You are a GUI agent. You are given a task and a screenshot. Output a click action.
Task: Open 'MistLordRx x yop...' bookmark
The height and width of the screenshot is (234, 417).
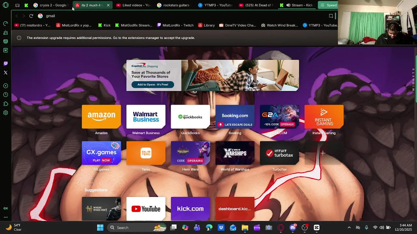click(74, 25)
